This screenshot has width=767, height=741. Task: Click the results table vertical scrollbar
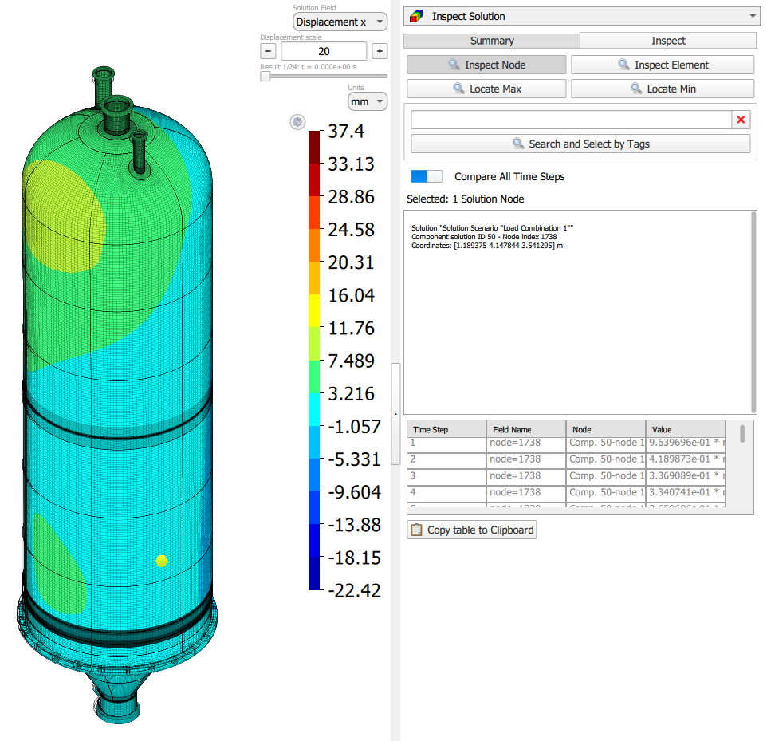point(742,434)
